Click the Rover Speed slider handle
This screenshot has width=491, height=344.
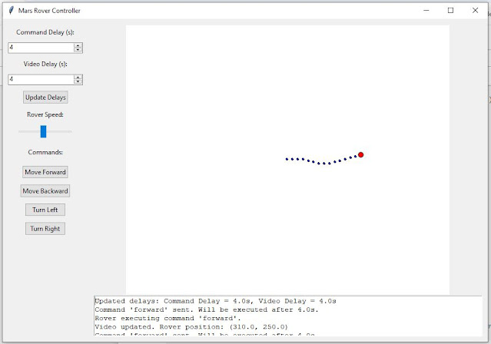coord(43,131)
